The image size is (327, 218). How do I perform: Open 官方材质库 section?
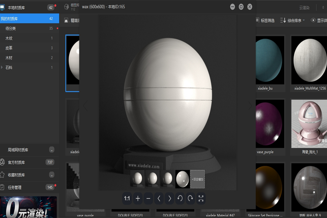(29, 162)
